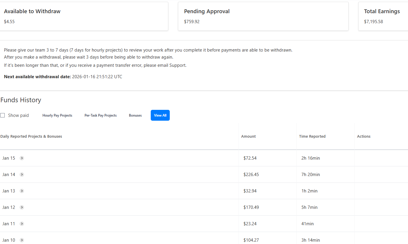Screen dimensions: 408x244
Task: Enable the Show paid checkbox
Action: coord(3,115)
